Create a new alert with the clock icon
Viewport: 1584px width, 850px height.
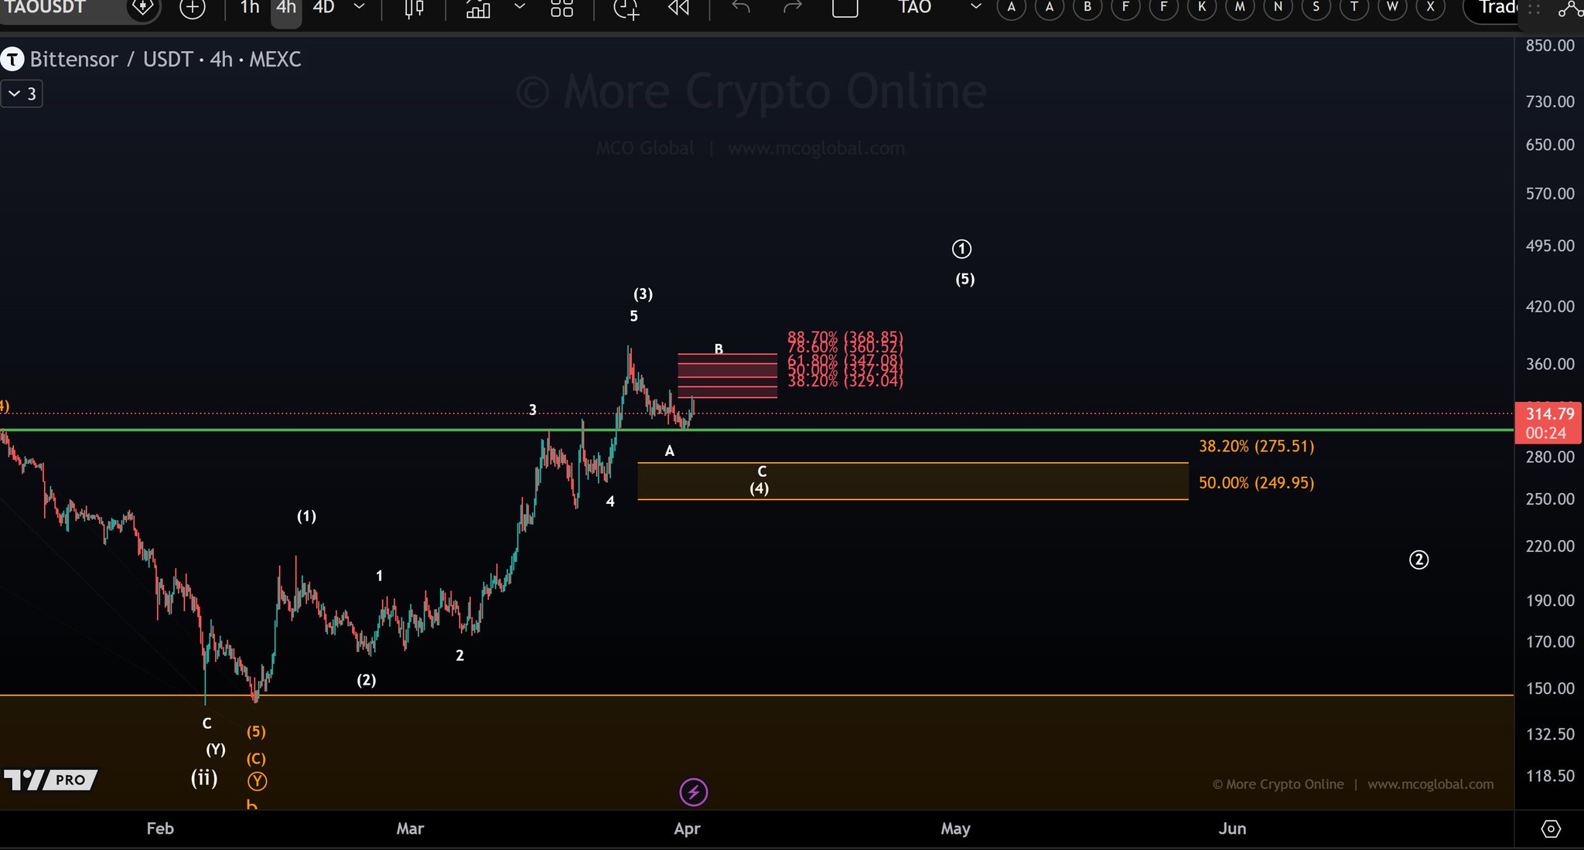pyautogui.click(x=626, y=8)
